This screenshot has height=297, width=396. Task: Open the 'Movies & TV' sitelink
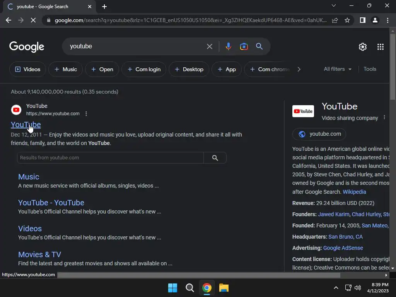click(39, 254)
